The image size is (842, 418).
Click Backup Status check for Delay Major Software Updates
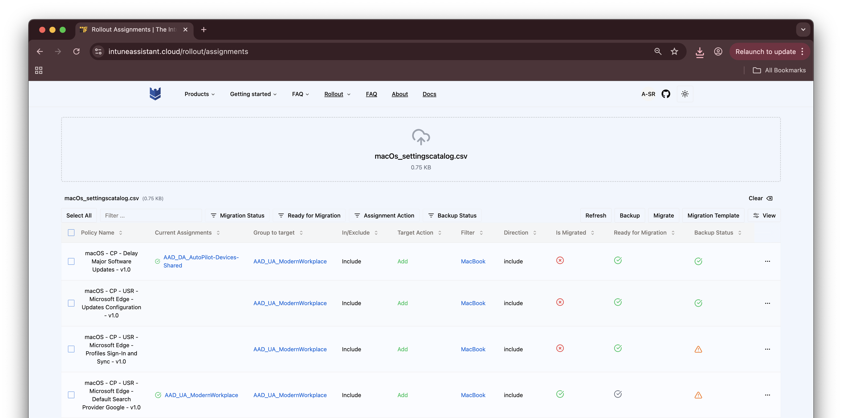698,261
